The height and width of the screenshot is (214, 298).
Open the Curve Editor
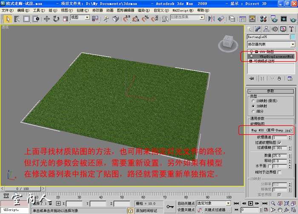[x=243, y=19]
